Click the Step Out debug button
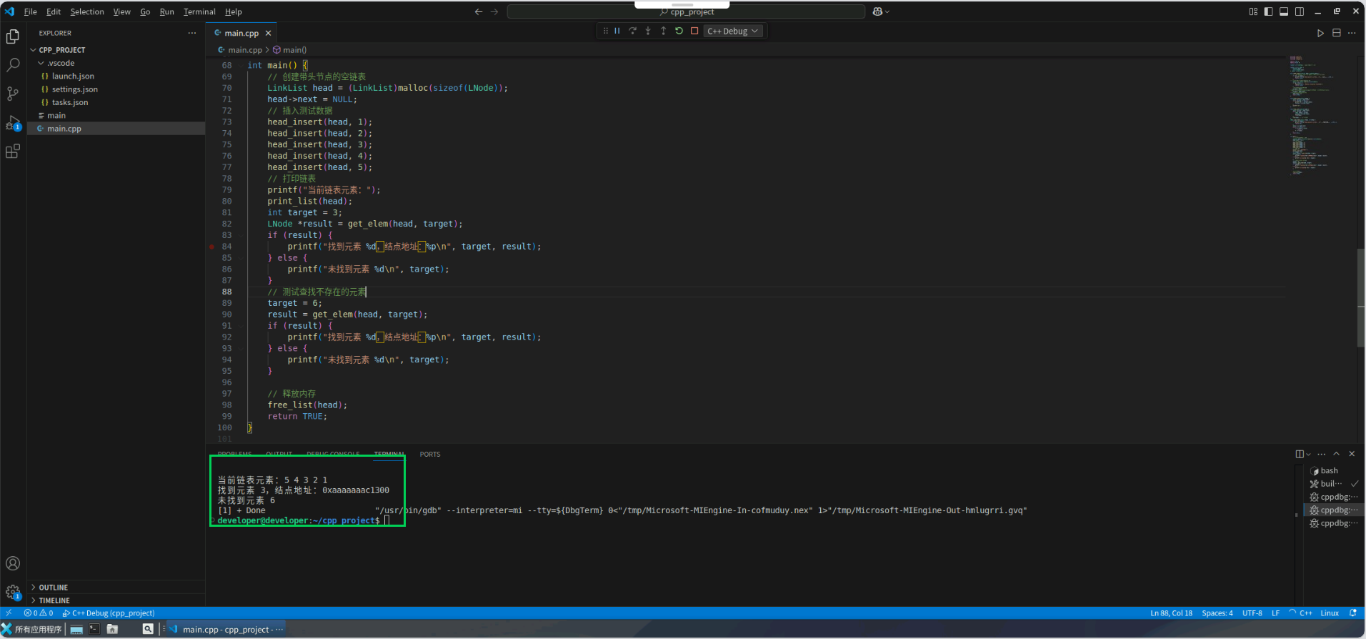Image resolution: width=1366 pixels, height=639 pixels. click(663, 31)
